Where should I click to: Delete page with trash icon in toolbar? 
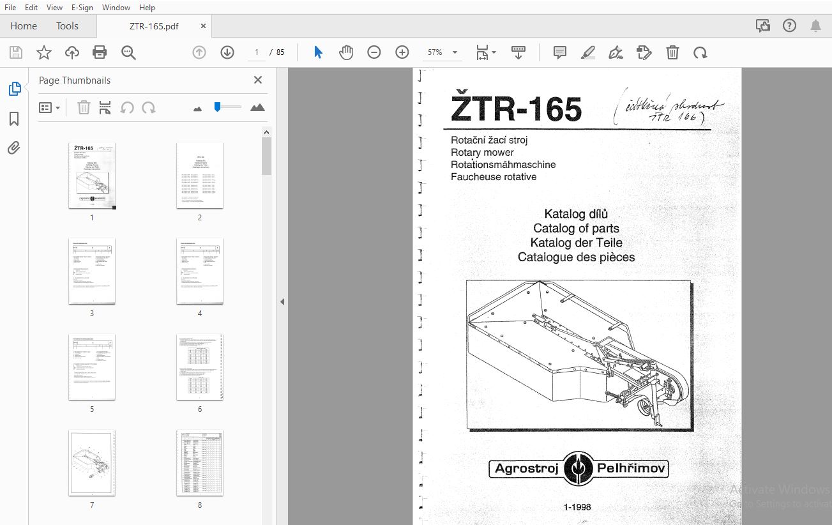672,52
